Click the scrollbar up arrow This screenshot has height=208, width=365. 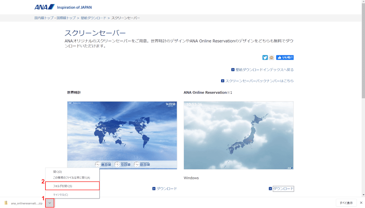pos(363,2)
